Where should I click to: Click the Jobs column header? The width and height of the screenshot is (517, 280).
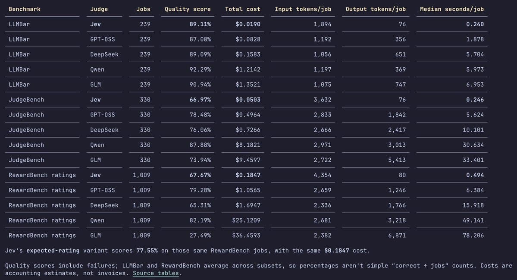coord(144,9)
